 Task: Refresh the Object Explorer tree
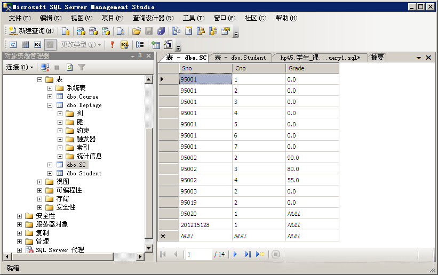click(69, 67)
